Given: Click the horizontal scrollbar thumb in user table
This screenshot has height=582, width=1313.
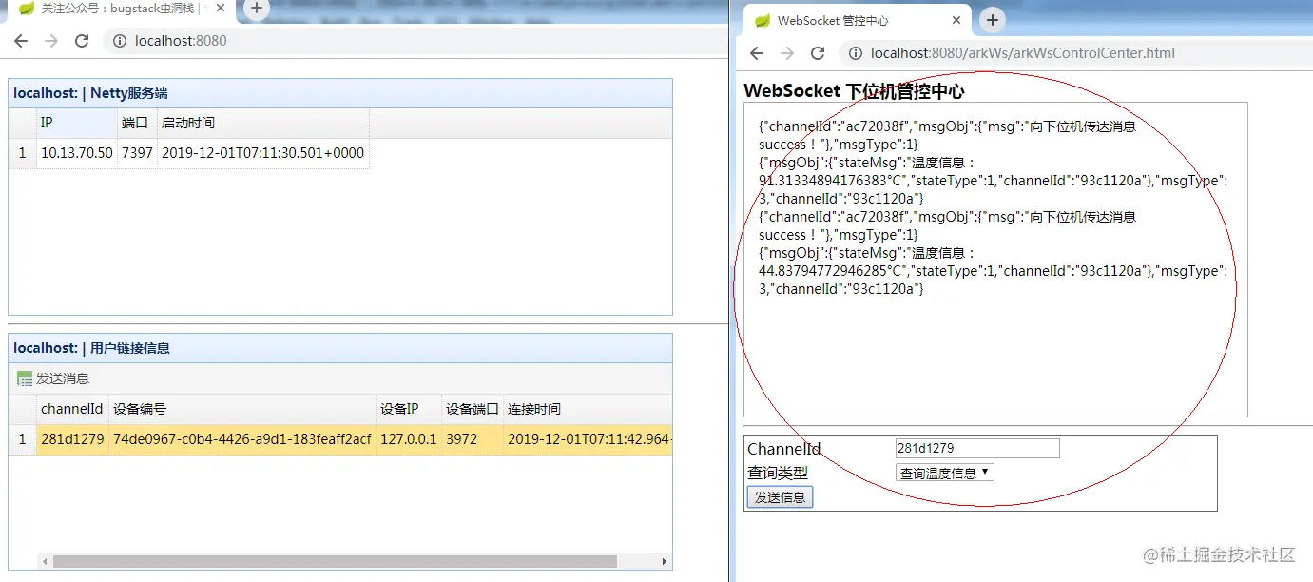Looking at the screenshot, I should click(x=334, y=562).
